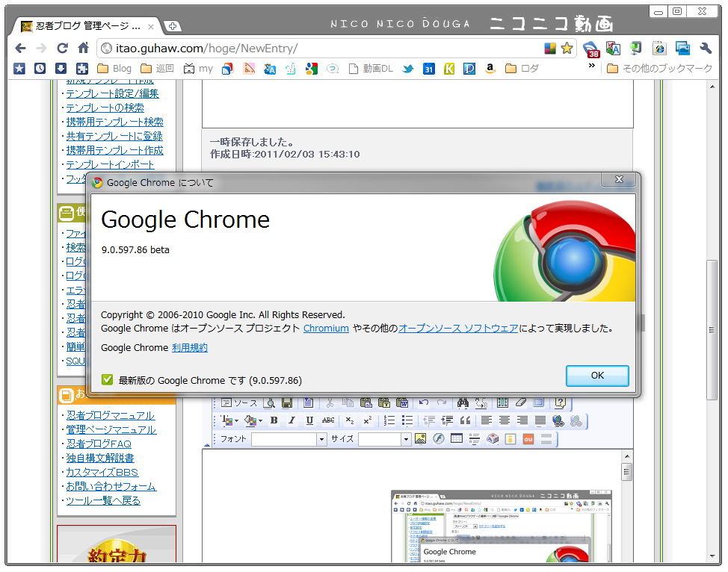
Task: Open the RSS extension showing badge 38
Action: [x=591, y=49]
